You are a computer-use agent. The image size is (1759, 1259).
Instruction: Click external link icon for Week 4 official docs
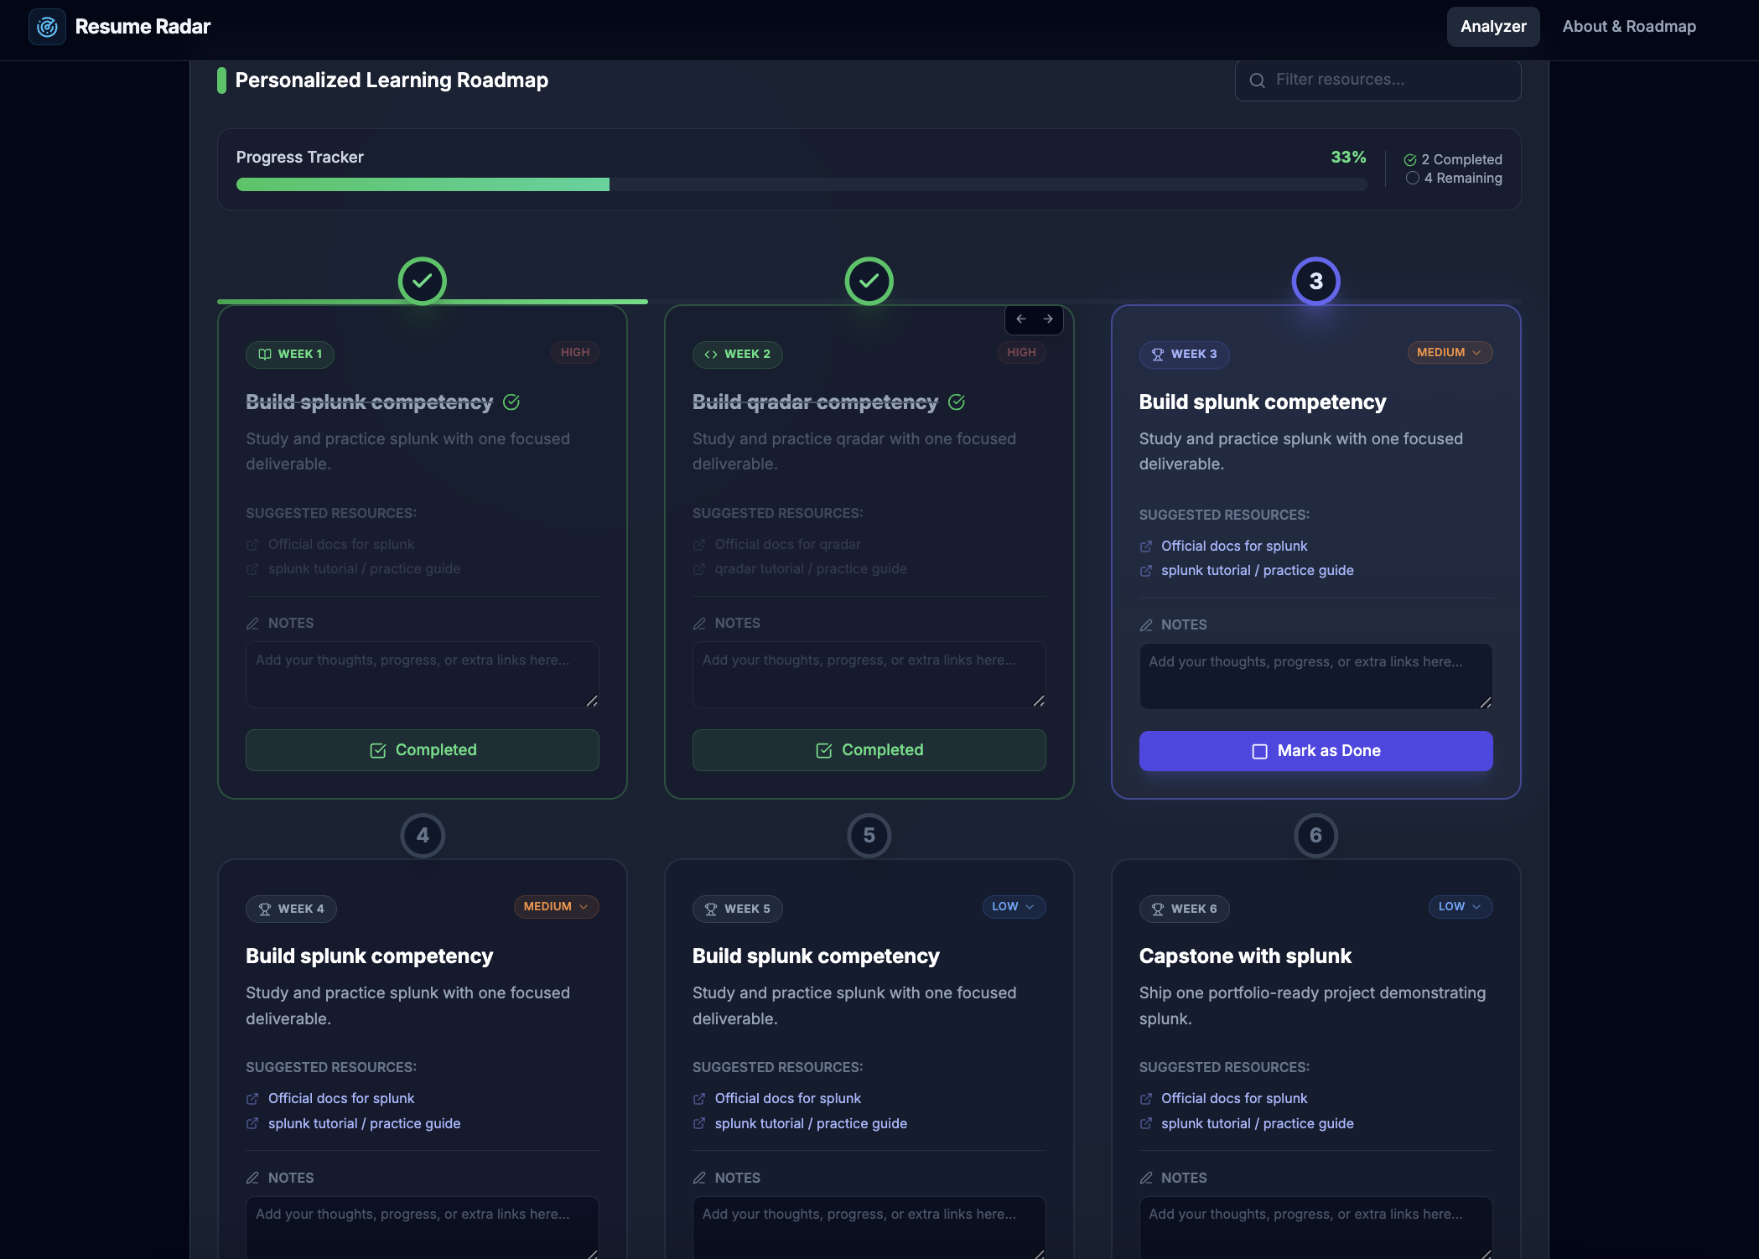(x=252, y=1099)
